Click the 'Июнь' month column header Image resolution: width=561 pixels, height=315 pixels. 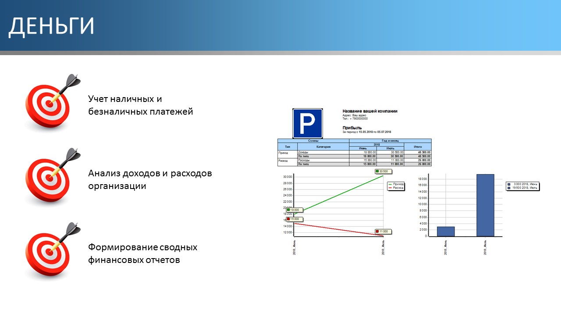point(363,148)
